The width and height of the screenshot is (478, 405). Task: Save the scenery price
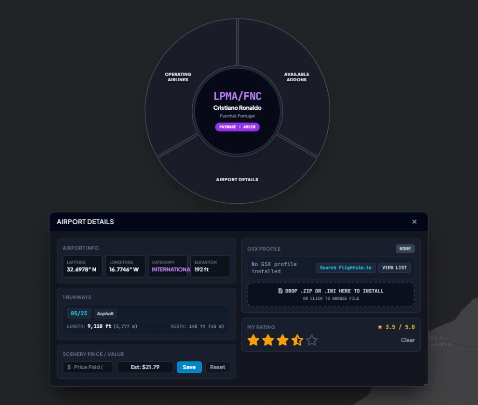pyautogui.click(x=189, y=367)
